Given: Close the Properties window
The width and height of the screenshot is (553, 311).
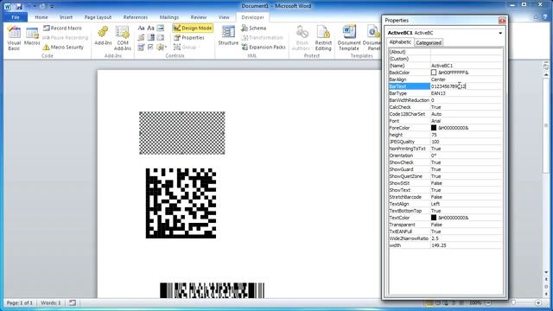Looking at the screenshot, I should coord(501,21).
